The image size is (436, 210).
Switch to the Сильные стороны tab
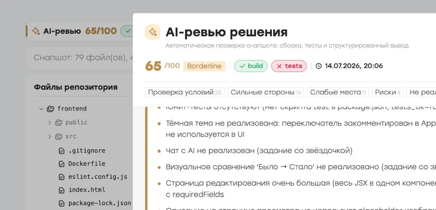pyautogui.click(x=266, y=92)
